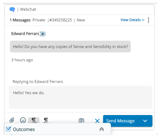Click the Private label in header
The width and height of the screenshot is (160, 138).
point(39,20)
